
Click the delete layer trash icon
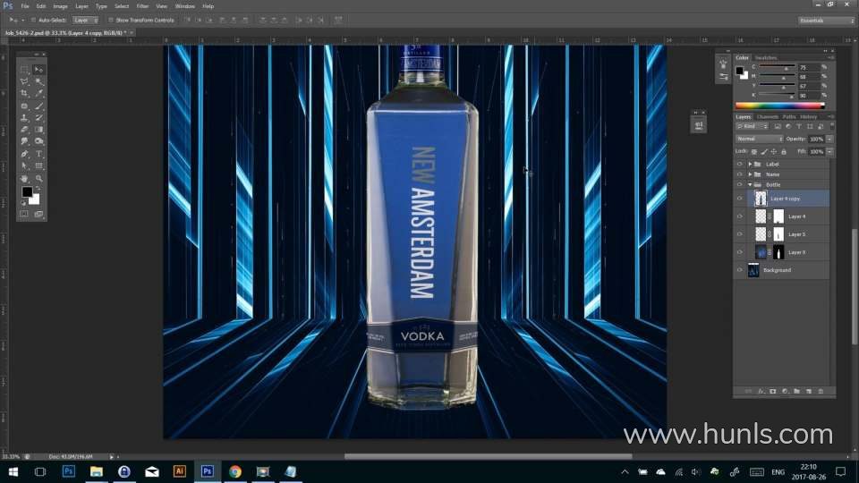click(x=821, y=391)
